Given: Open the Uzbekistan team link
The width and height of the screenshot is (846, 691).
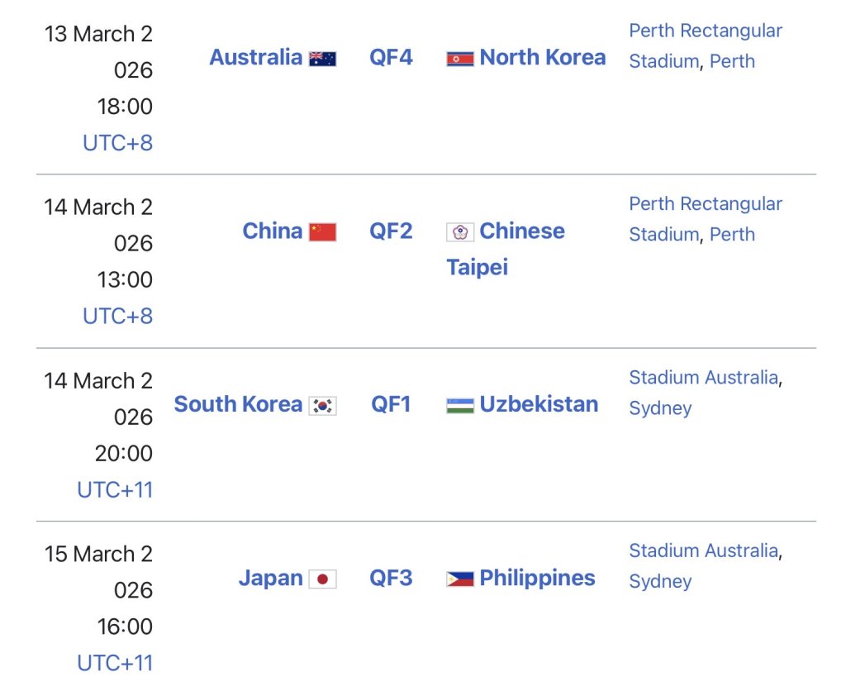Looking at the screenshot, I should click(539, 404).
